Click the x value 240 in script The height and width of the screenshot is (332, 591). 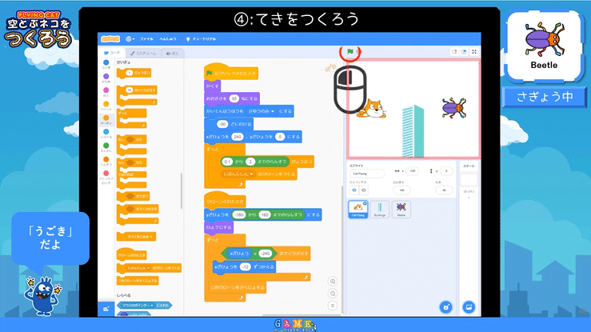coord(237,137)
